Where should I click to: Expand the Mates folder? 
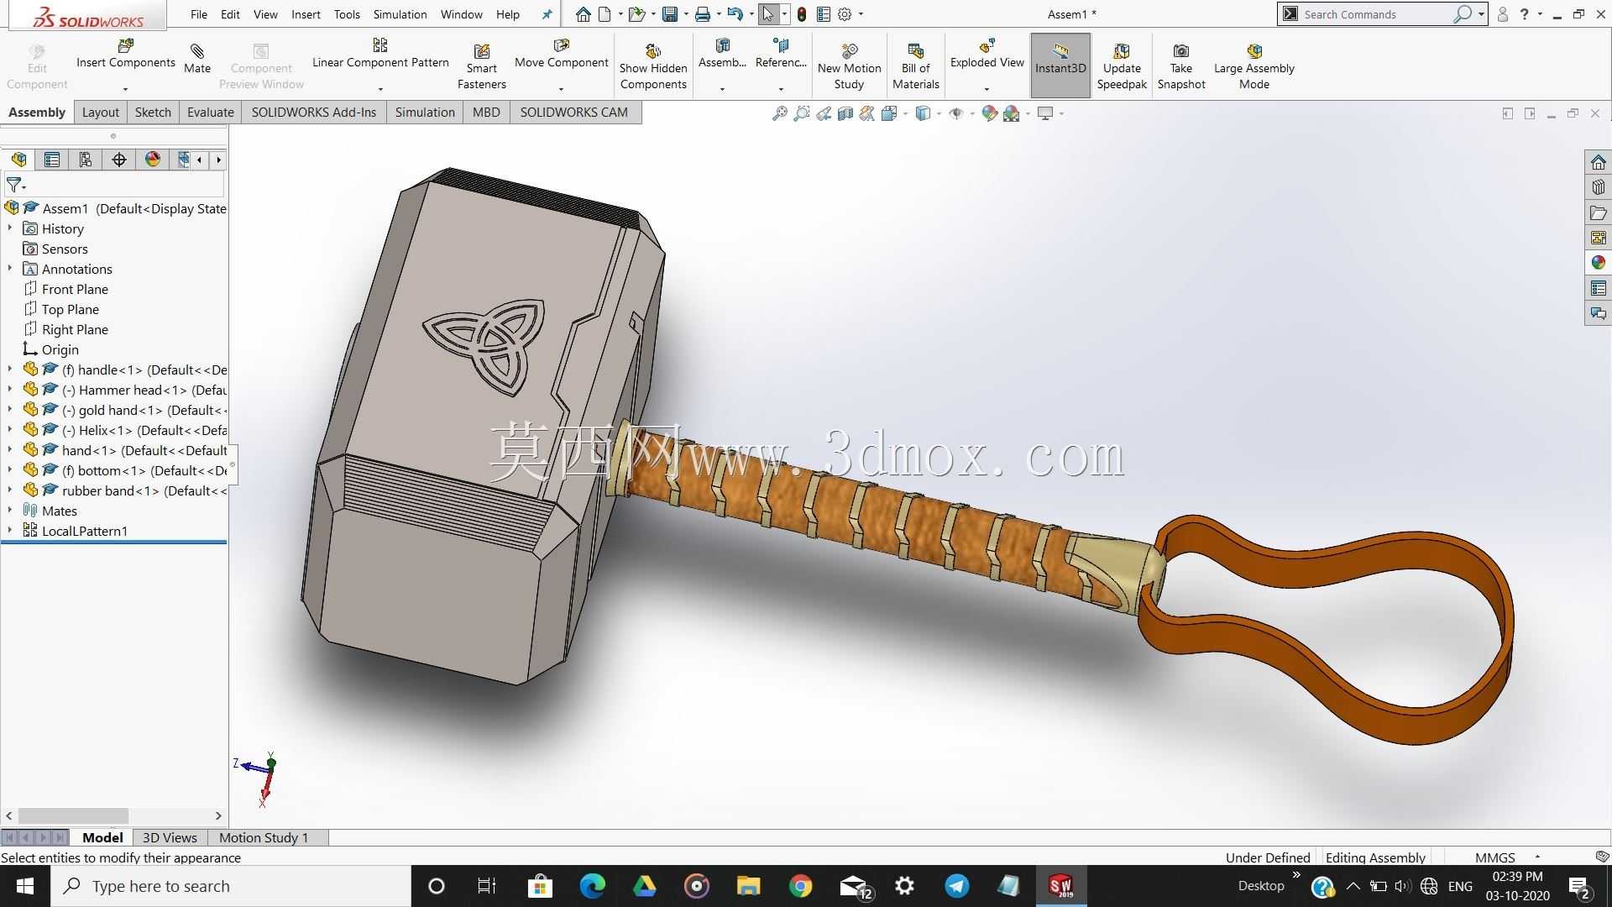[10, 511]
